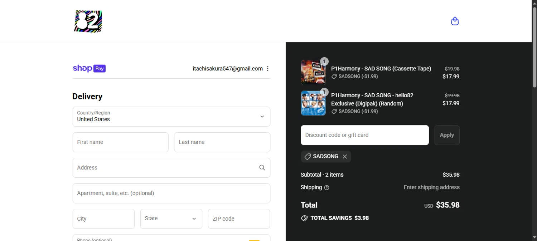Focus the Last name field

click(x=222, y=142)
